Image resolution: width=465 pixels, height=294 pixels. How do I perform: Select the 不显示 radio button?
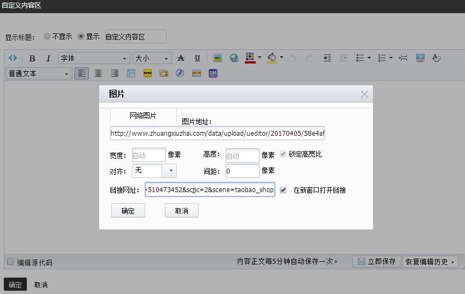pyautogui.click(x=47, y=37)
